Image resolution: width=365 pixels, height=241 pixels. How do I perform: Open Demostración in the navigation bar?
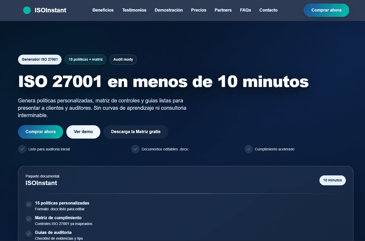click(x=169, y=10)
